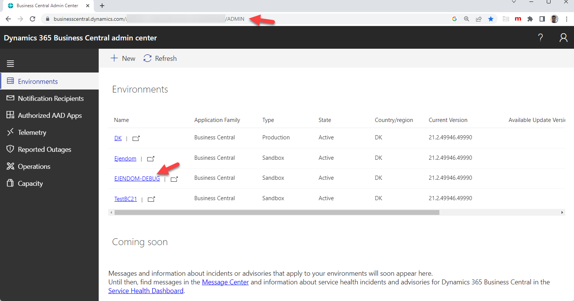Click the browser share icon
This screenshot has height=301, width=574.
(479, 19)
